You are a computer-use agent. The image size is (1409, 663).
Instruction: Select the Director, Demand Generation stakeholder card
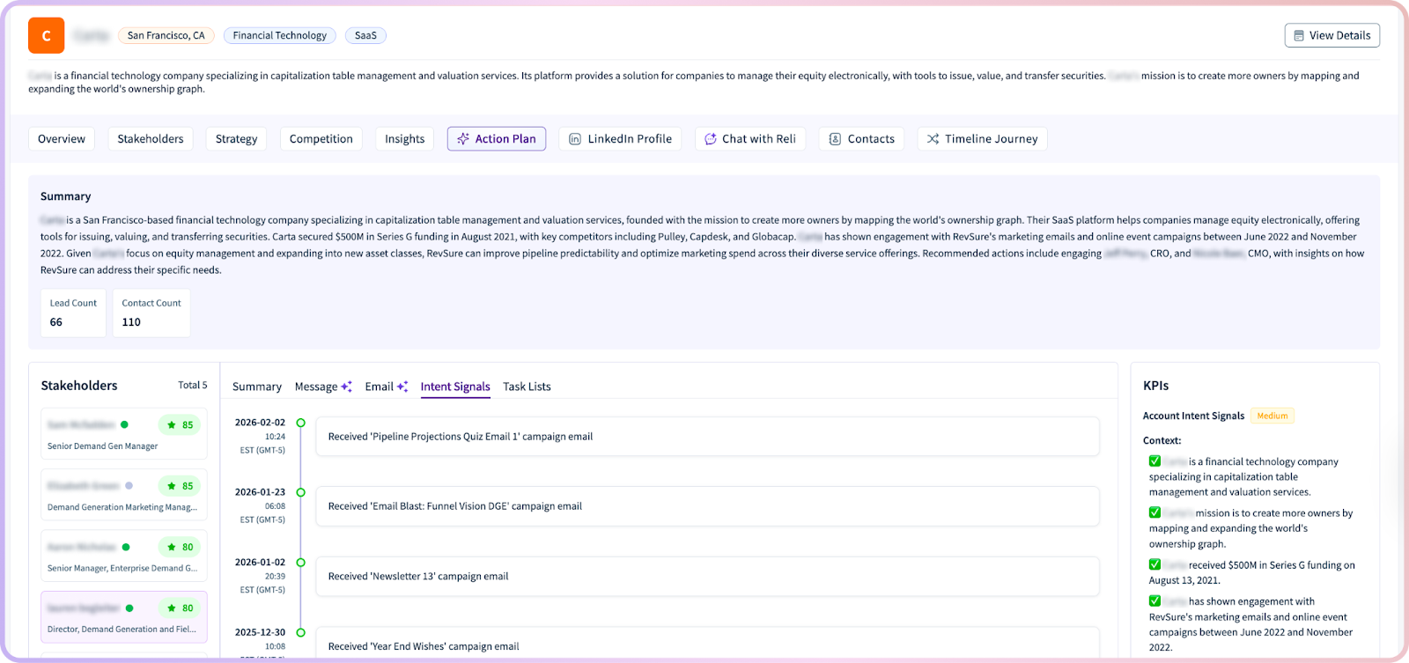tap(123, 616)
